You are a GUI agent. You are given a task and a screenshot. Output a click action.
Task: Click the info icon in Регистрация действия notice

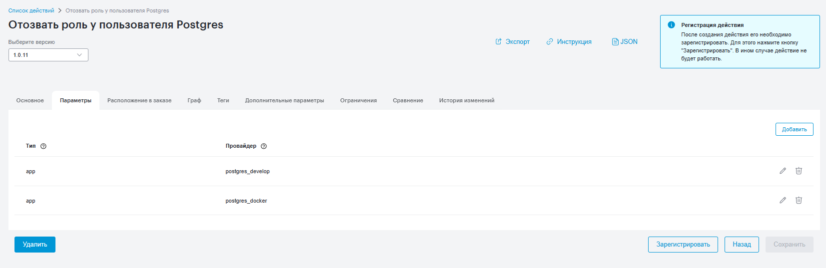point(671,25)
